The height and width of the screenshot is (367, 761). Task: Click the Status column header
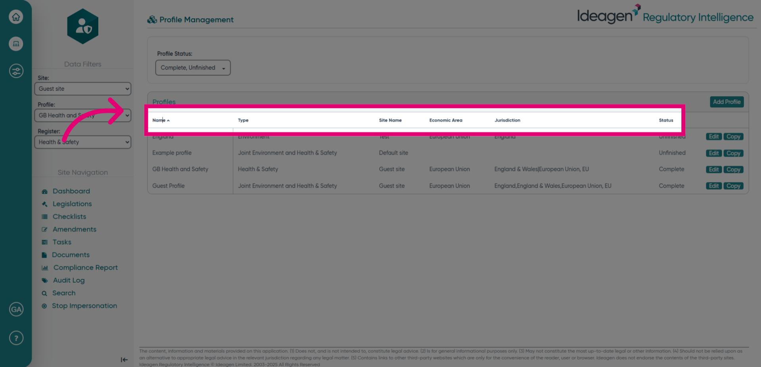point(666,120)
